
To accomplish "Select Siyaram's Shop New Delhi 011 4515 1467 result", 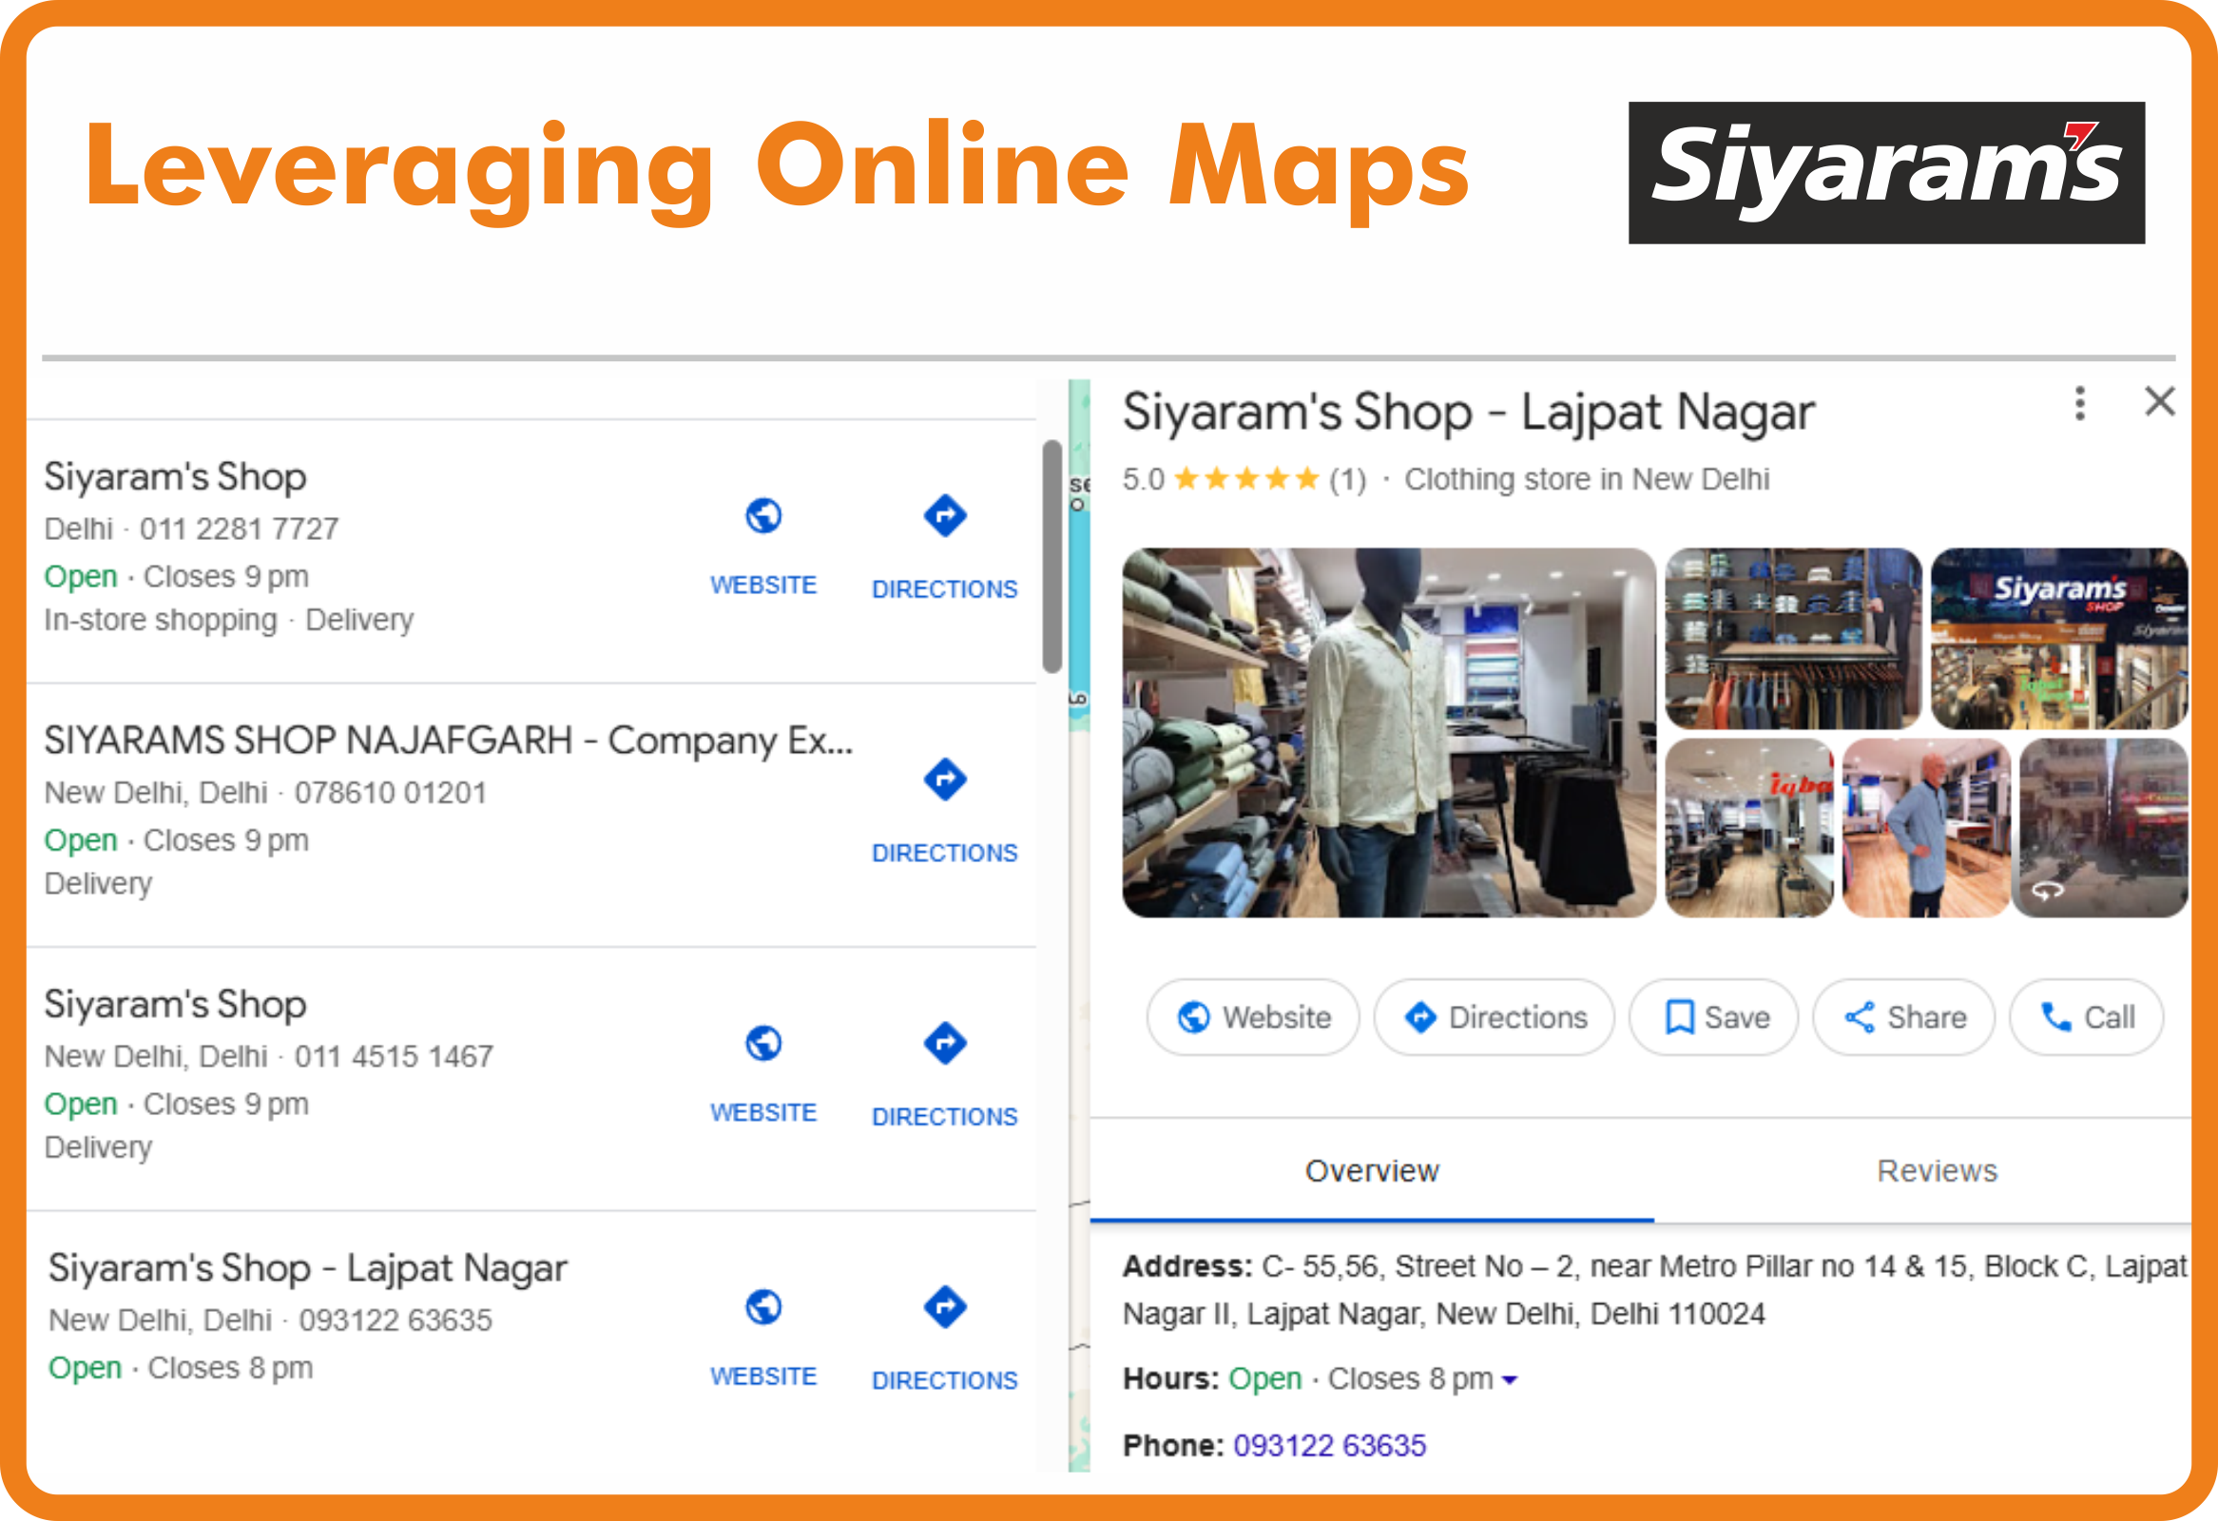I will (x=175, y=1004).
